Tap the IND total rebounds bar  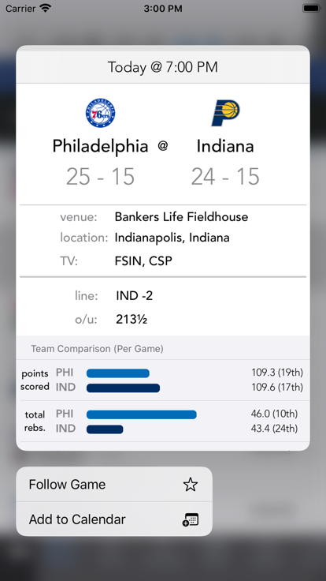coord(105,429)
